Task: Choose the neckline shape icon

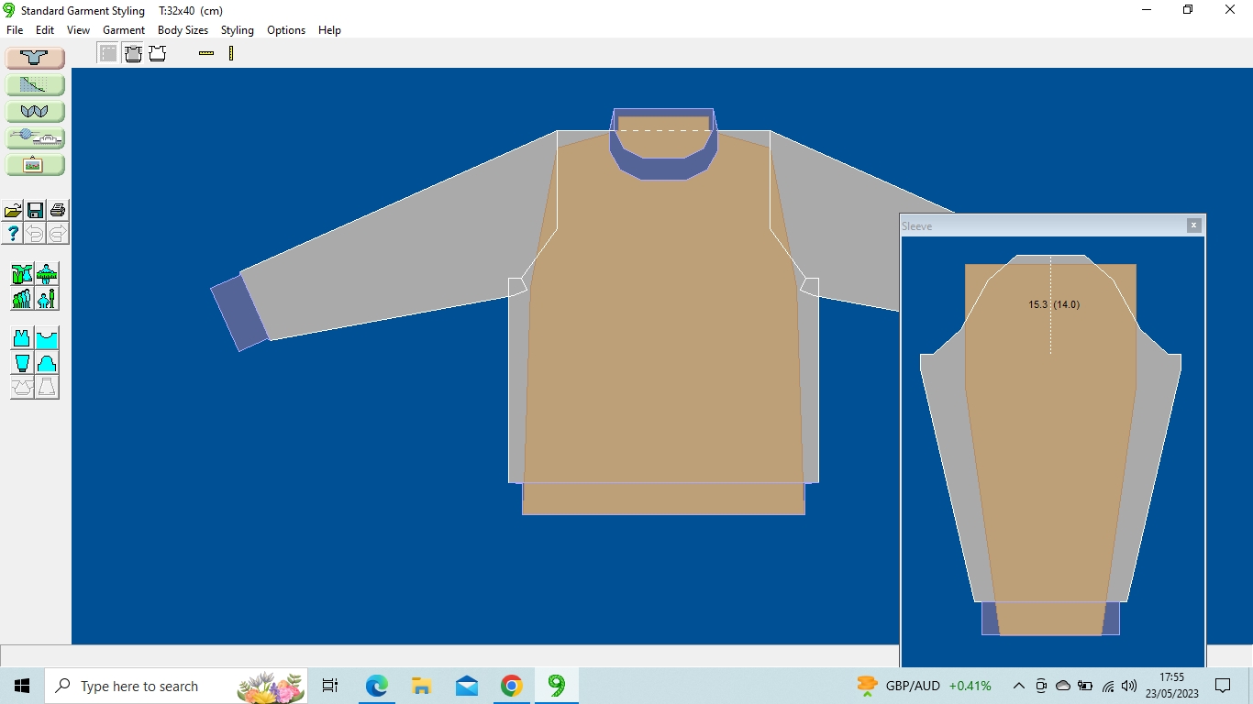Action: [x=46, y=338]
